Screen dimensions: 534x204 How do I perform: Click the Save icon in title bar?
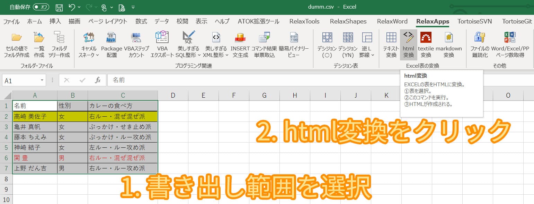[x=59, y=7]
